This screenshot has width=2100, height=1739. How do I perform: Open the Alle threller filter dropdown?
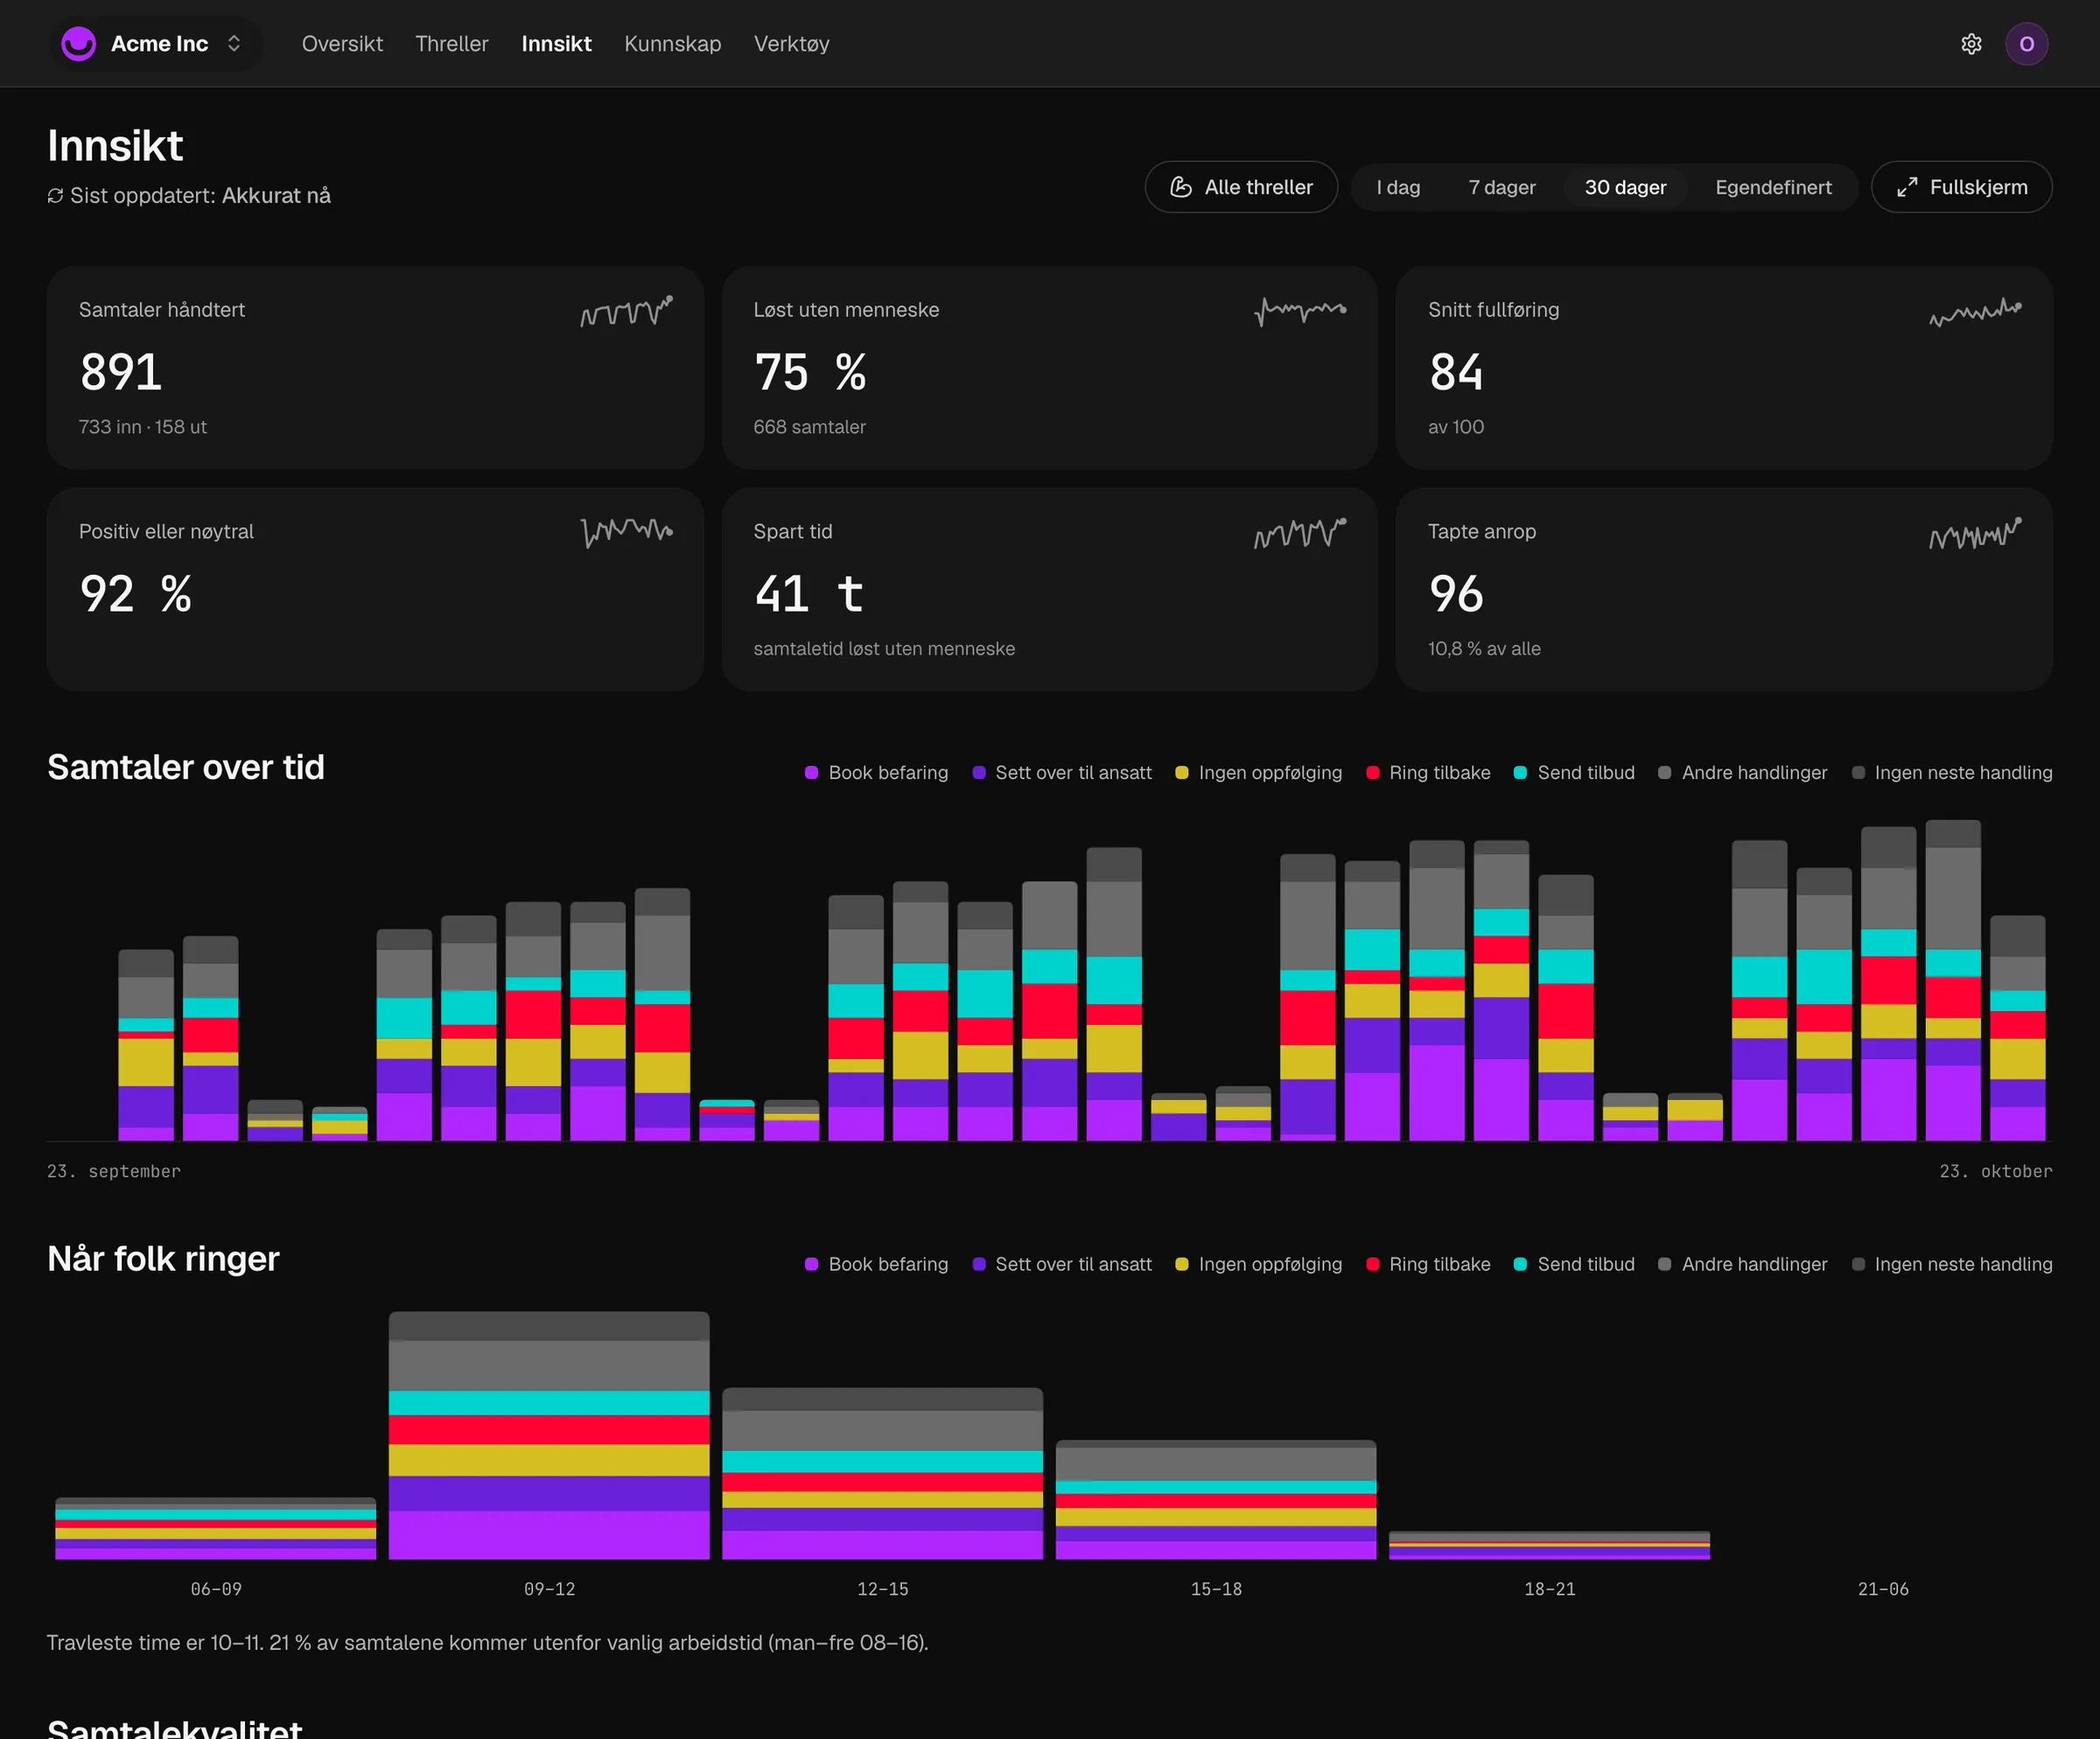1241,187
